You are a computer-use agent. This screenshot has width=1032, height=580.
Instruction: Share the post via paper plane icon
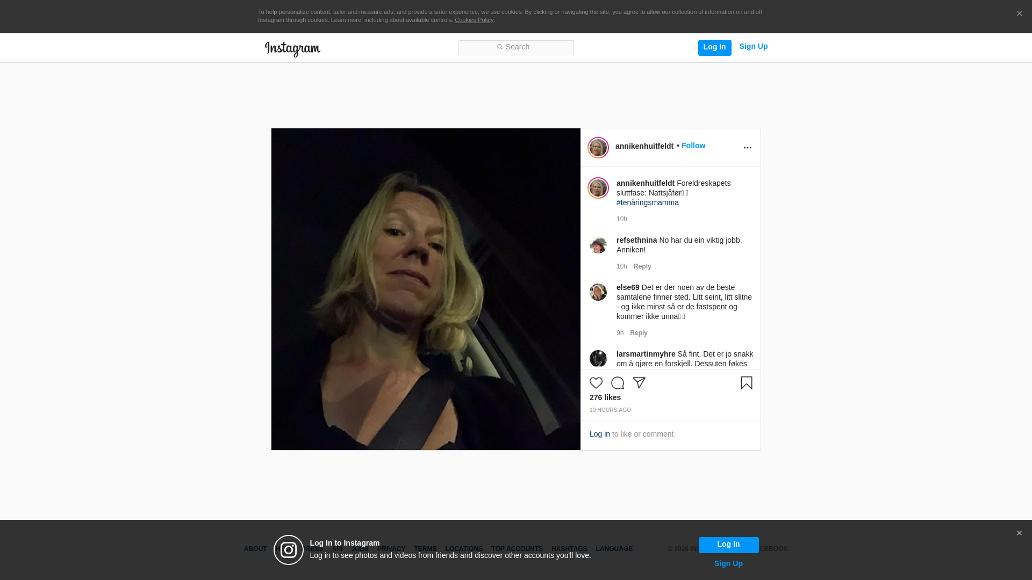tap(639, 383)
